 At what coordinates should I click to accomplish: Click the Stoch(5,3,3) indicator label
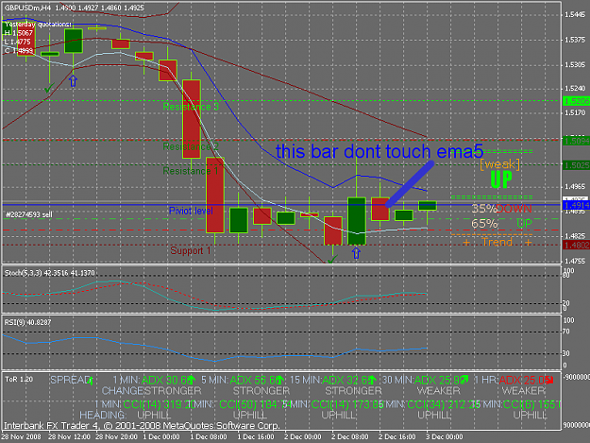[x=49, y=273]
